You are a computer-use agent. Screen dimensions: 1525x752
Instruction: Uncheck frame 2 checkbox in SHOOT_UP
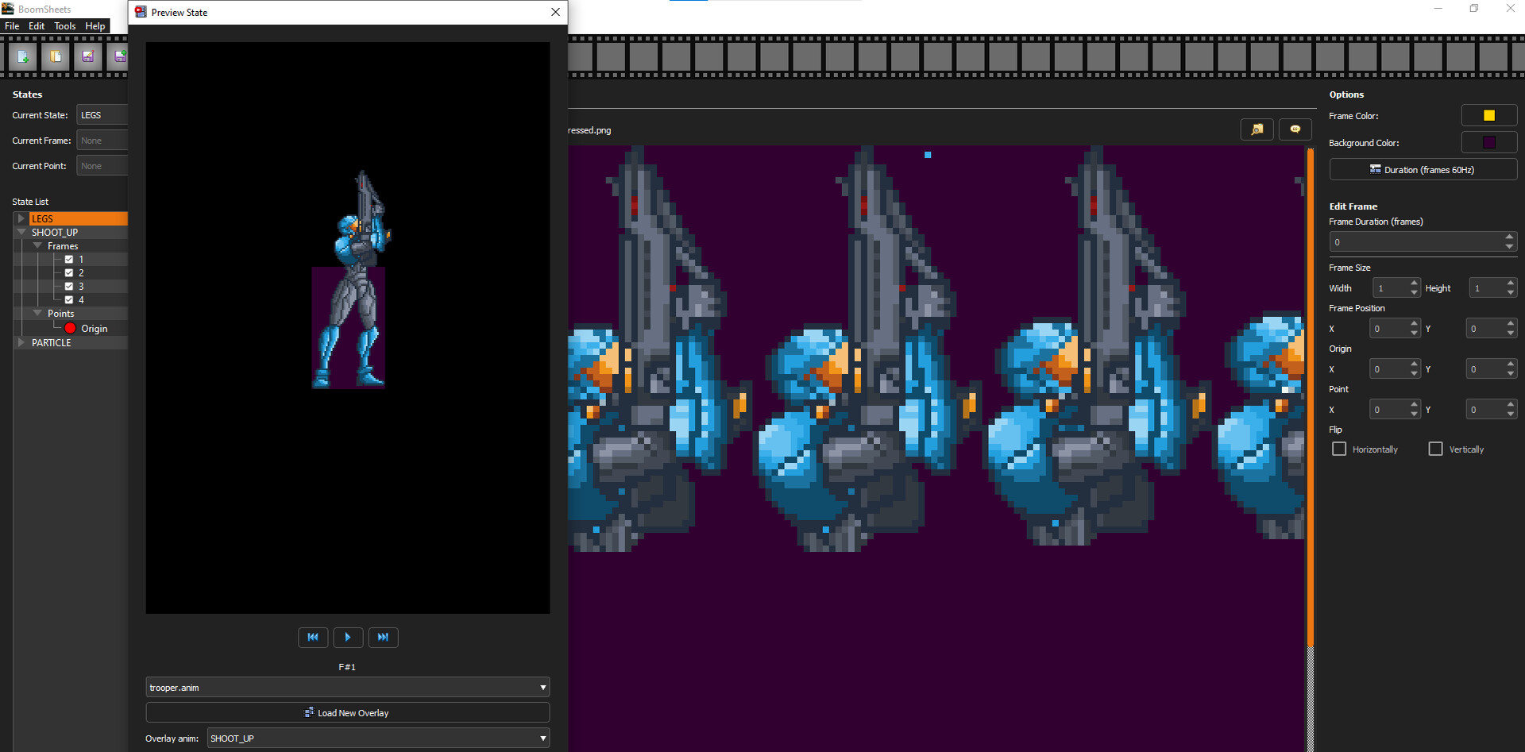click(x=69, y=273)
